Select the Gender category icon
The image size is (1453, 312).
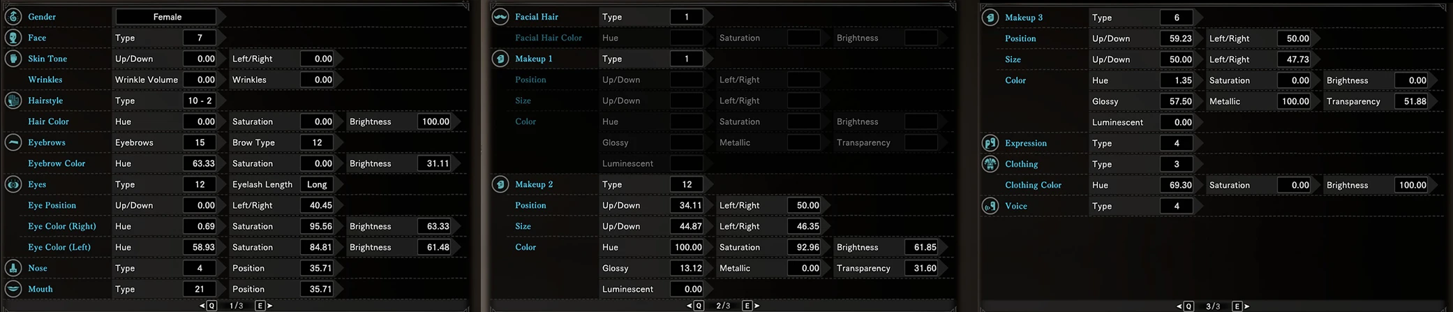(13, 17)
